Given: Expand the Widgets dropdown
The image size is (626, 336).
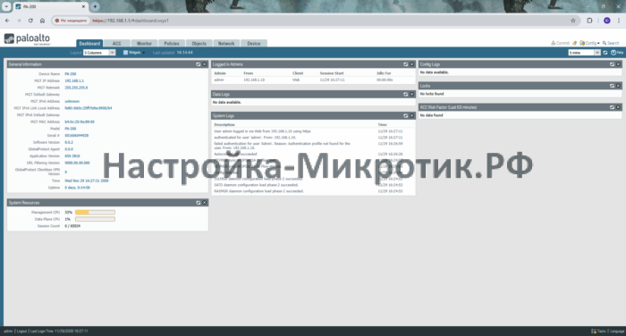Looking at the screenshot, I should pyautogui.click(x=134, y=53).
